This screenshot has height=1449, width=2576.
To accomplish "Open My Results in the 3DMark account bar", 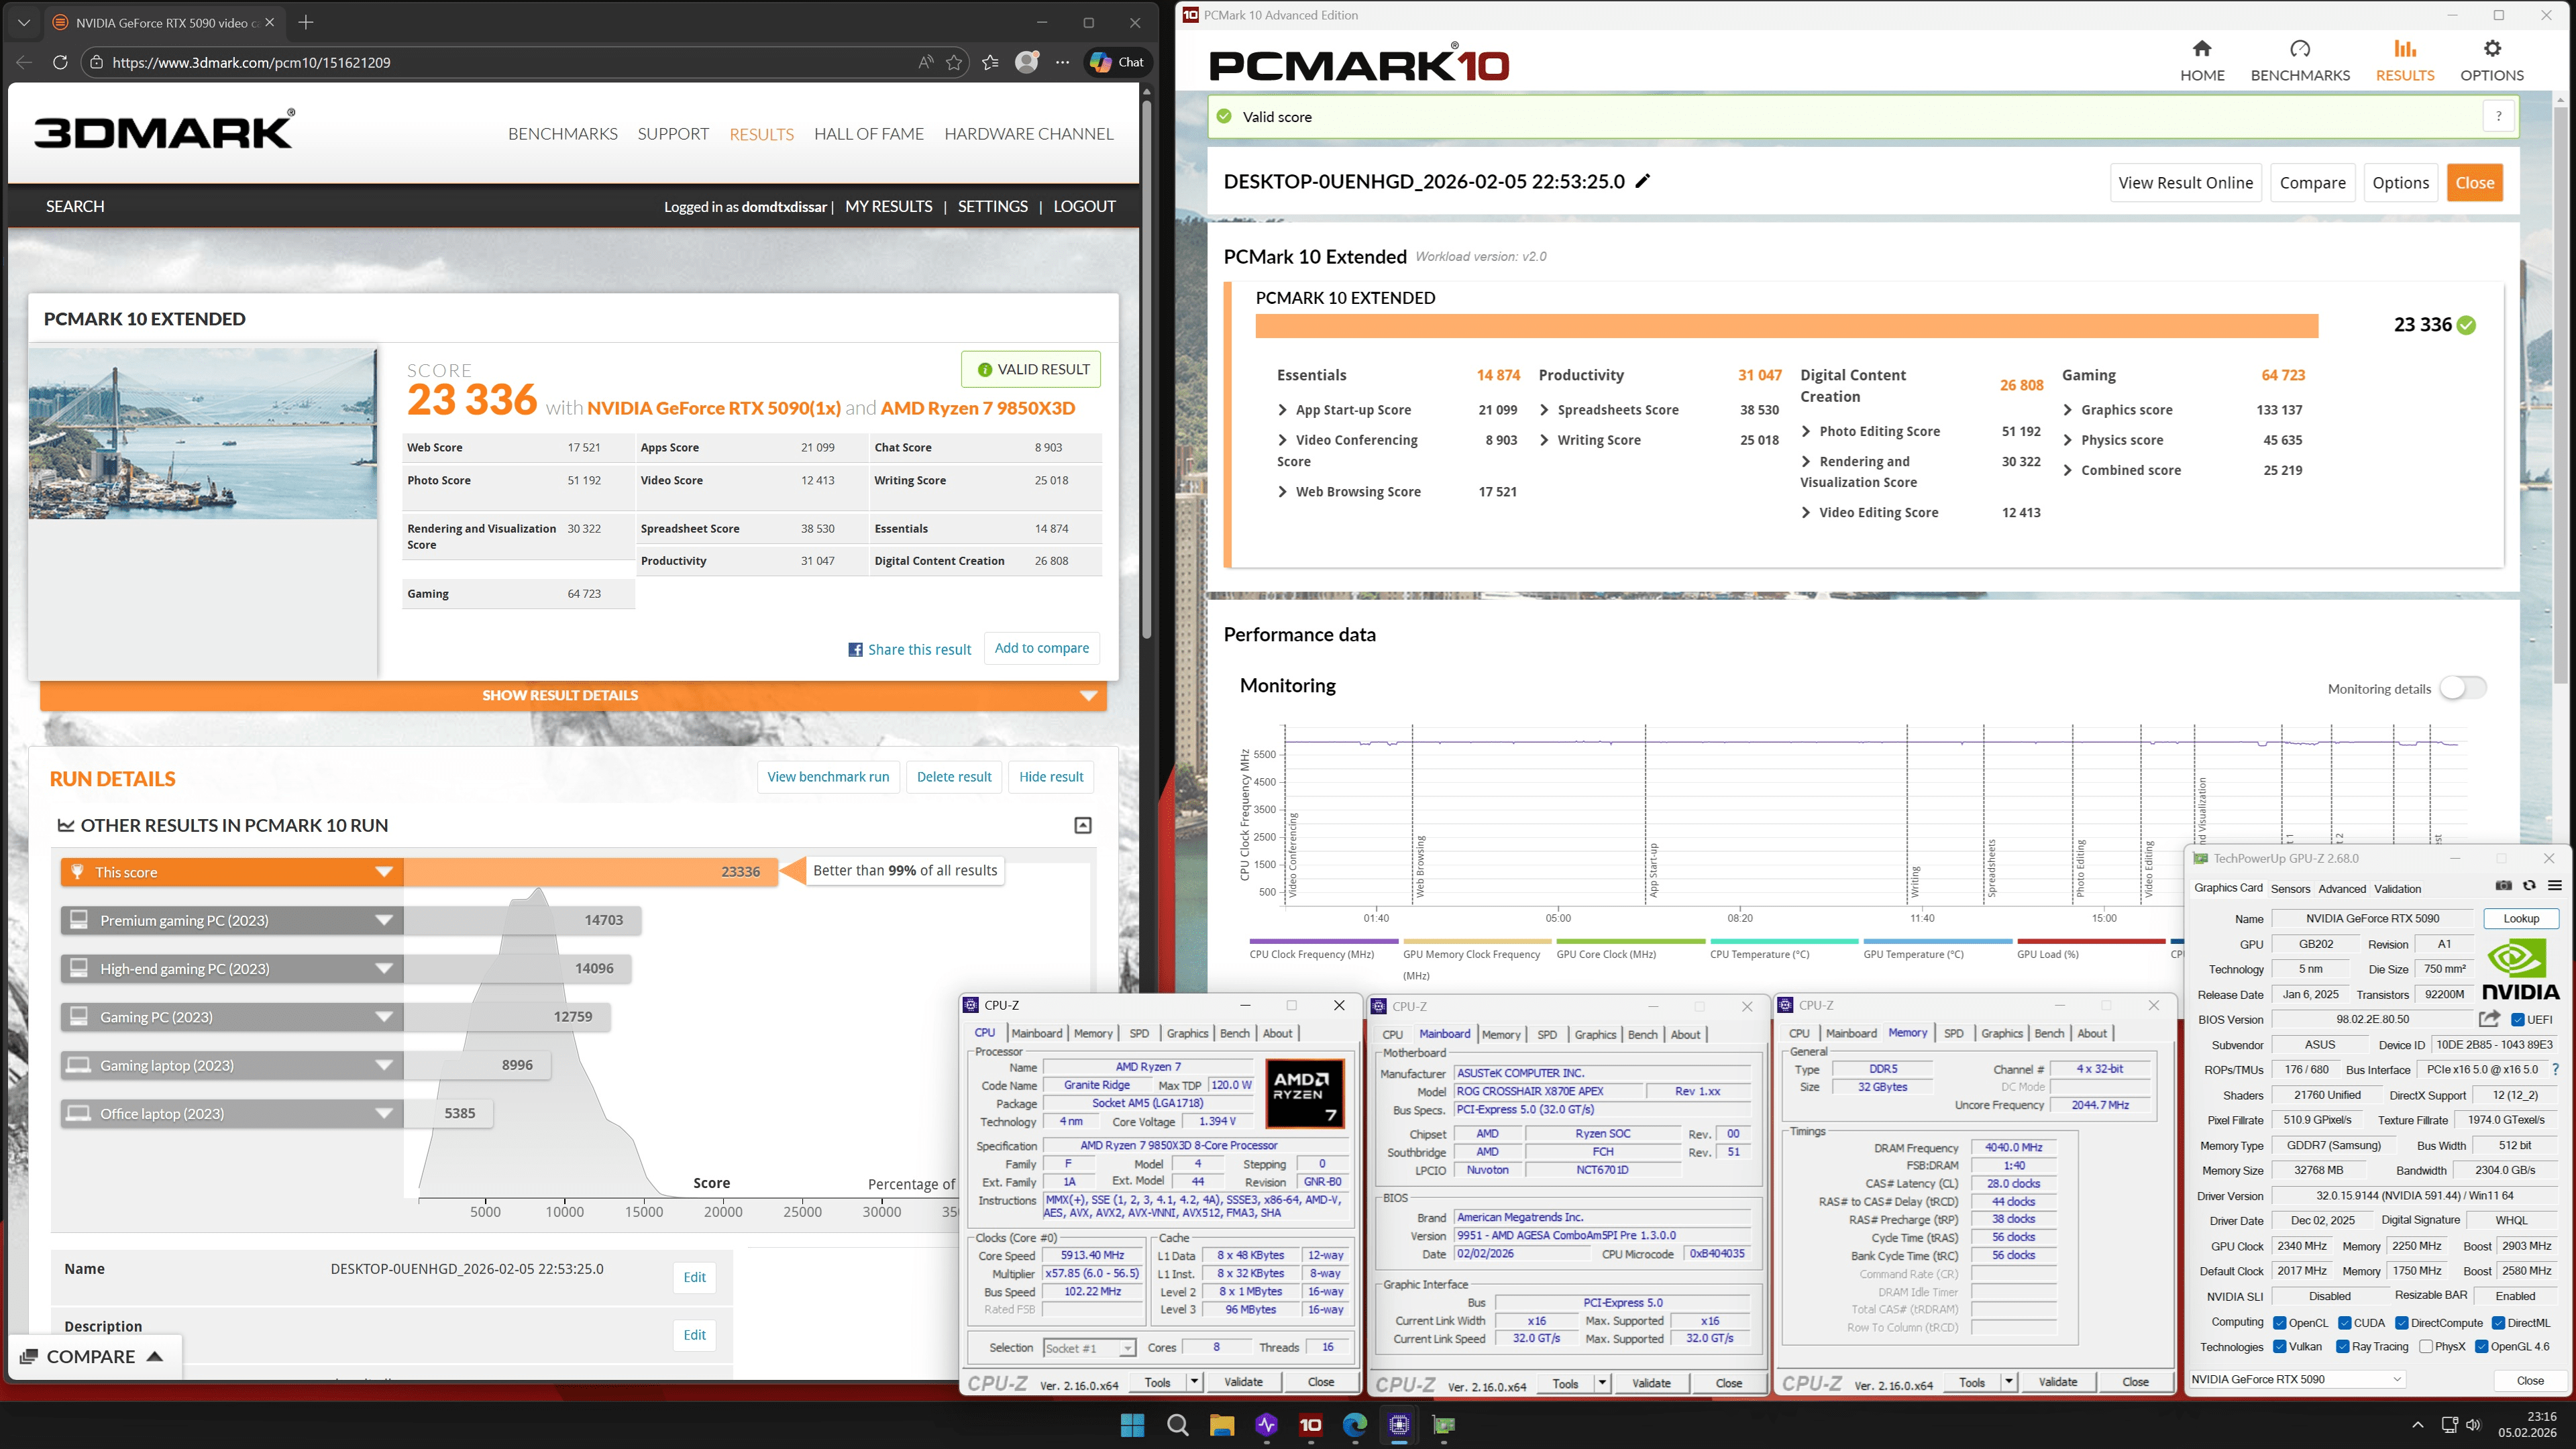I will click(x=889, y=206).
